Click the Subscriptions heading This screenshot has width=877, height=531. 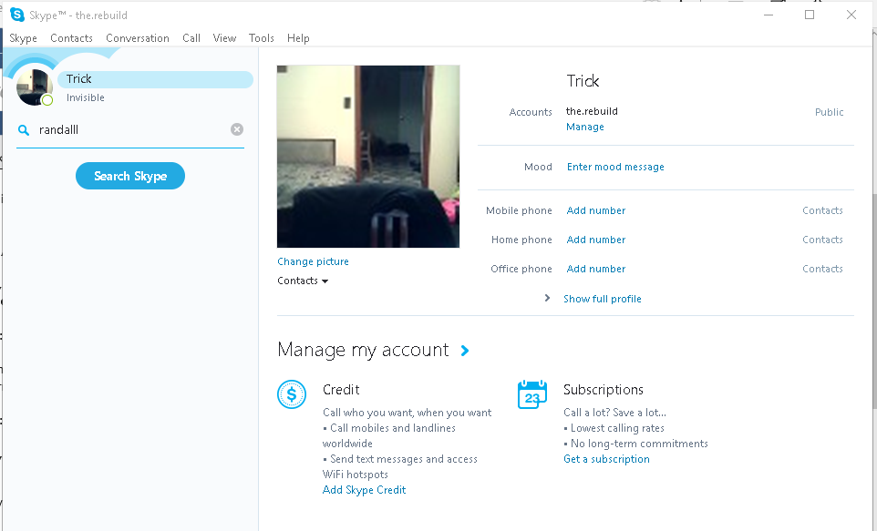pyautogui.click(x=604, y=390)
